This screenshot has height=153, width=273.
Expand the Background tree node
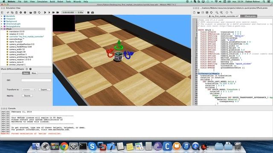click(x=2, y=21)
